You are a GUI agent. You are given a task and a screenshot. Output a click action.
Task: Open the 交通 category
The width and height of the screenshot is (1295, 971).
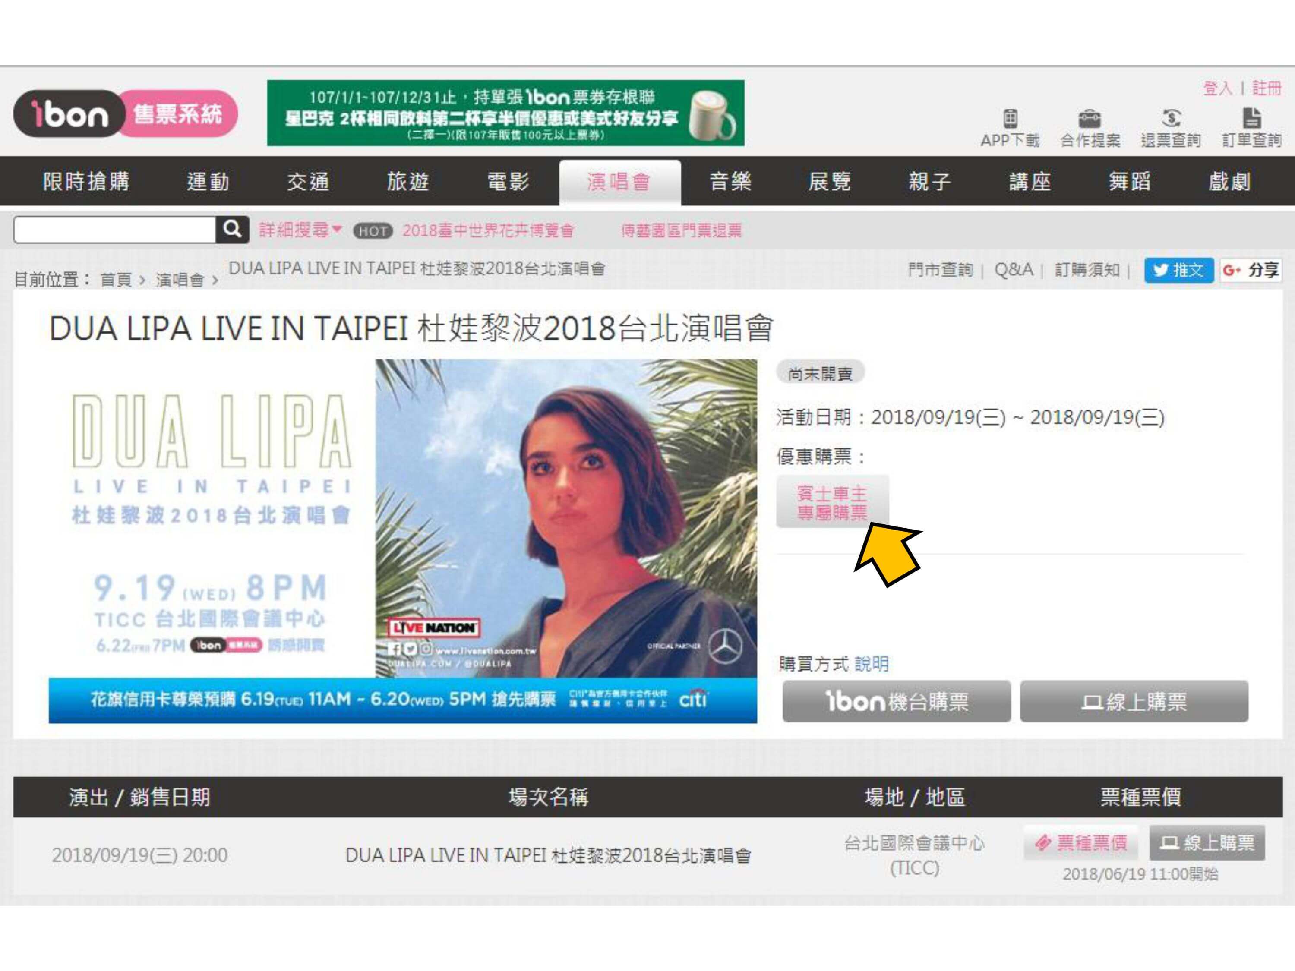click(x=308, y=181)
